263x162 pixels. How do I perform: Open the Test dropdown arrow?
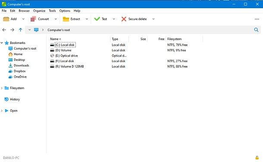click(114, 19)
